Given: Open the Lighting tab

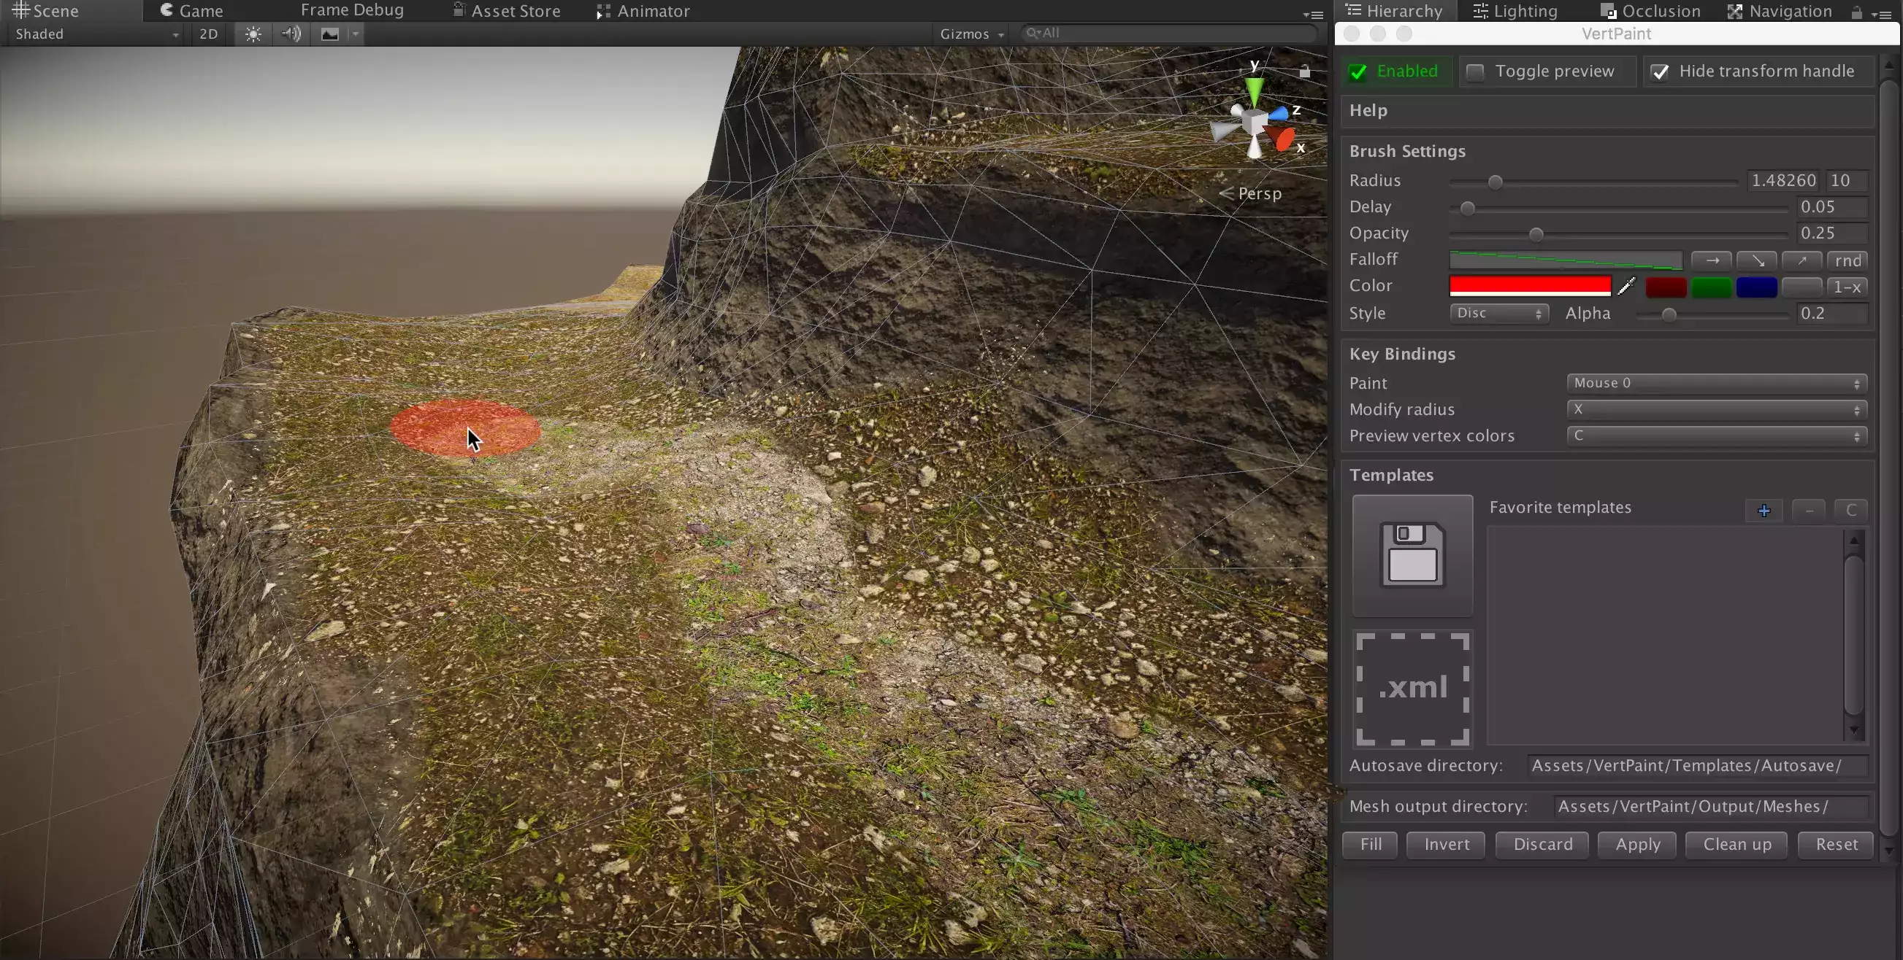Looking at the screenshot, I should pyautogui.click(x=1515, y=11).
